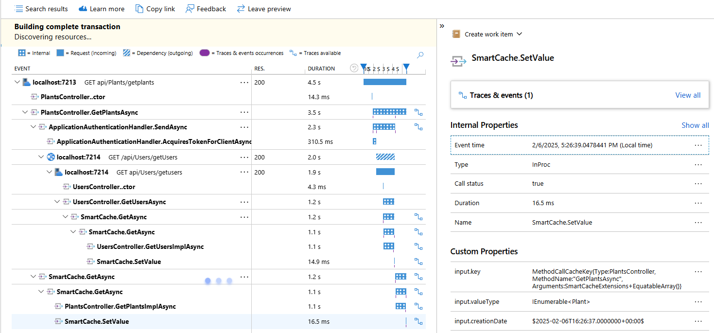Click the Search results button
Image resolution: width=714 pixels, height=333 pixels.
pyautogui.click(x=41, y=9)
